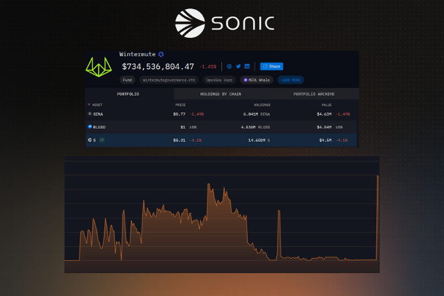Click the Sonic logo emblem

[190, 24]
